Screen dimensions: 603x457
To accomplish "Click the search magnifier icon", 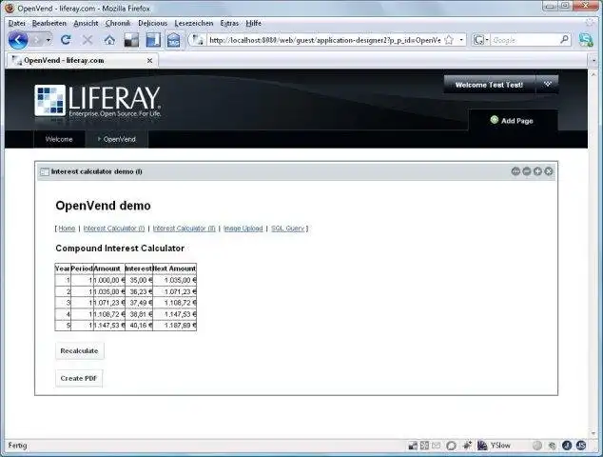I will click(x=565, y=40).
